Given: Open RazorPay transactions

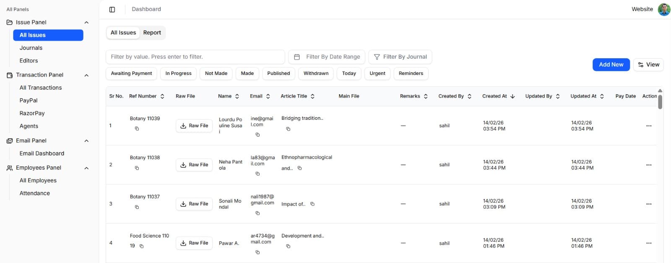Looking at the screenshot, I should (32, 113).
